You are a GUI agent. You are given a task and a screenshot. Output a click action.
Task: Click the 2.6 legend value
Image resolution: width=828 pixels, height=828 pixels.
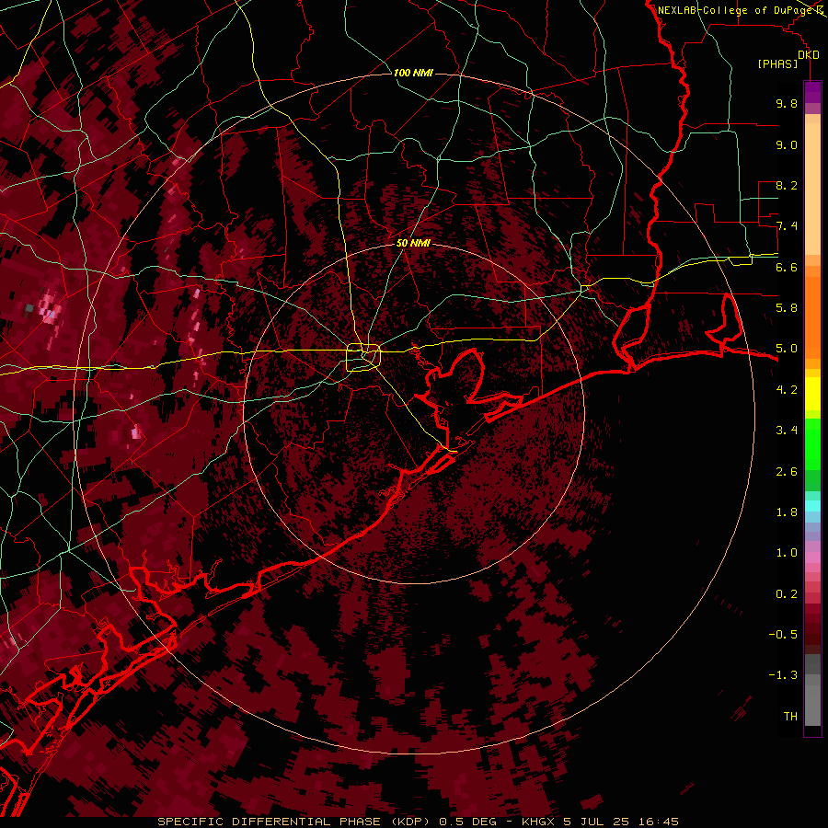(x=787, y=472)
